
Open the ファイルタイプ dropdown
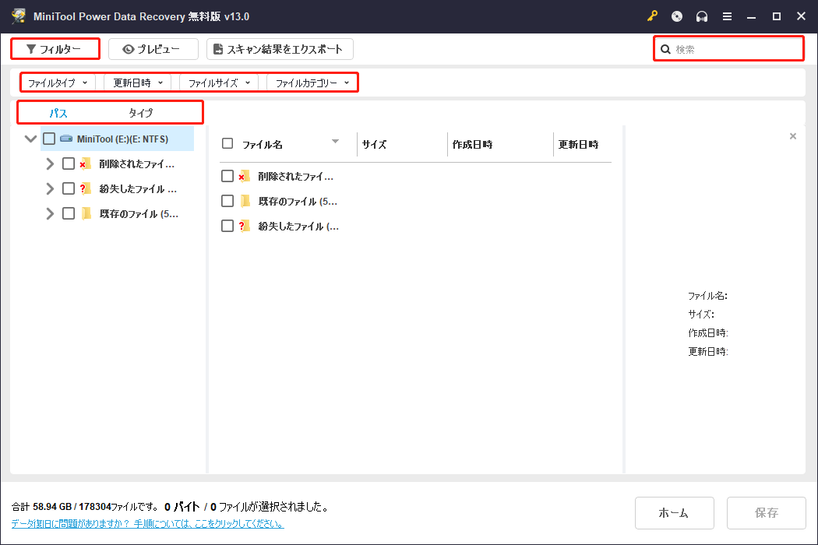click(x=58, y=83)
